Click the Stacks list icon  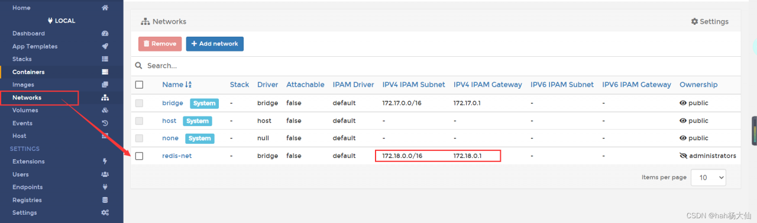pyautogui.click(x=105, y=59)
